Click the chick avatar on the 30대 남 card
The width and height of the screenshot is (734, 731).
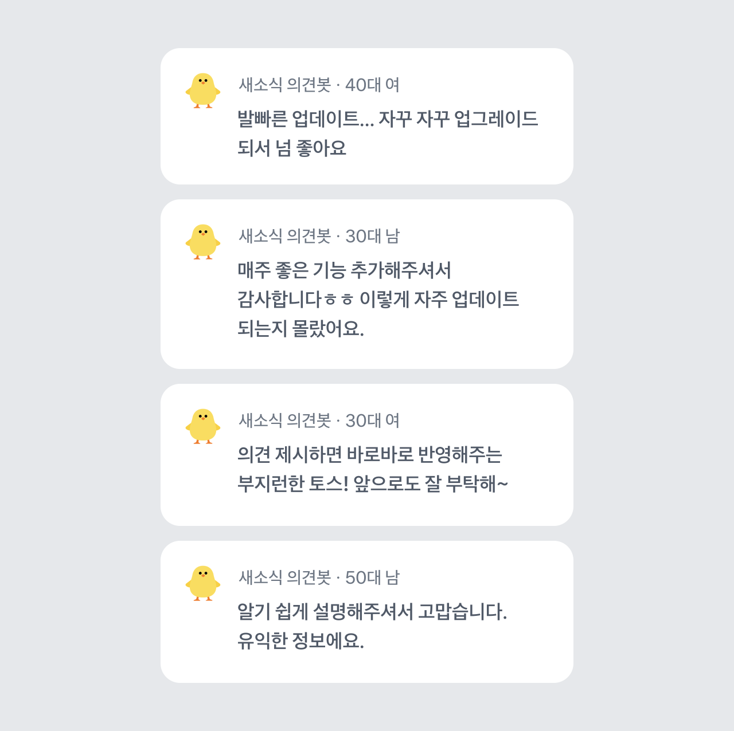(x=203, y=242)
